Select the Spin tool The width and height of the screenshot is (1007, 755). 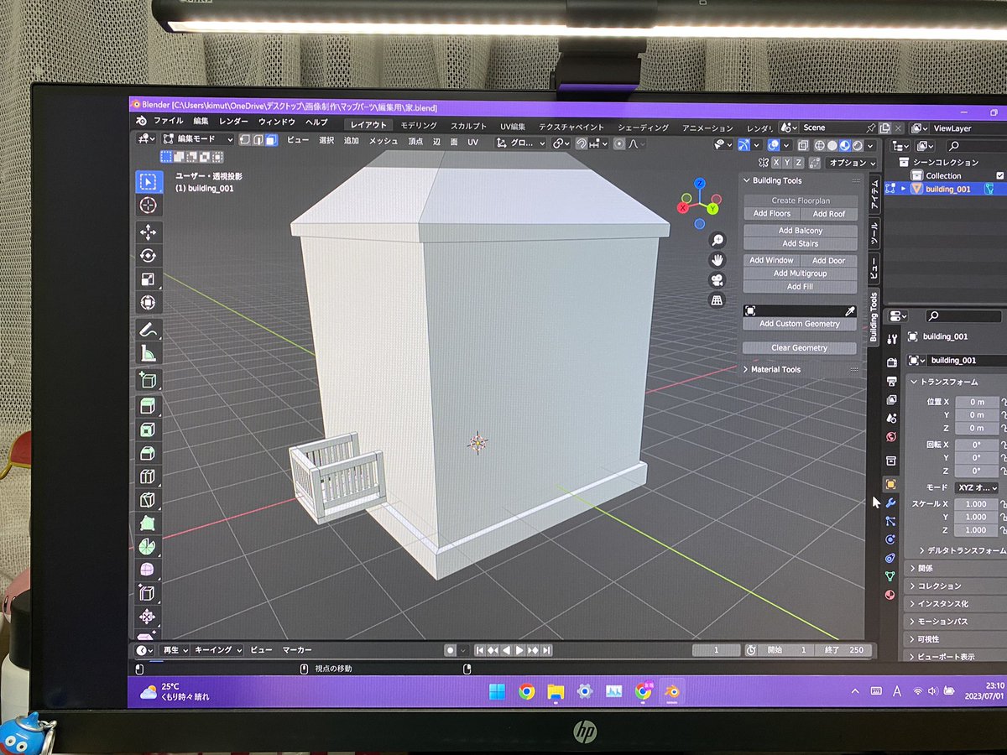148,547
